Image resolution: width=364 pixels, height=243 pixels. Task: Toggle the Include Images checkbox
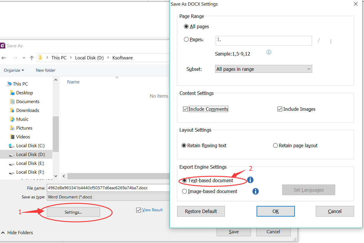(280, 109)
